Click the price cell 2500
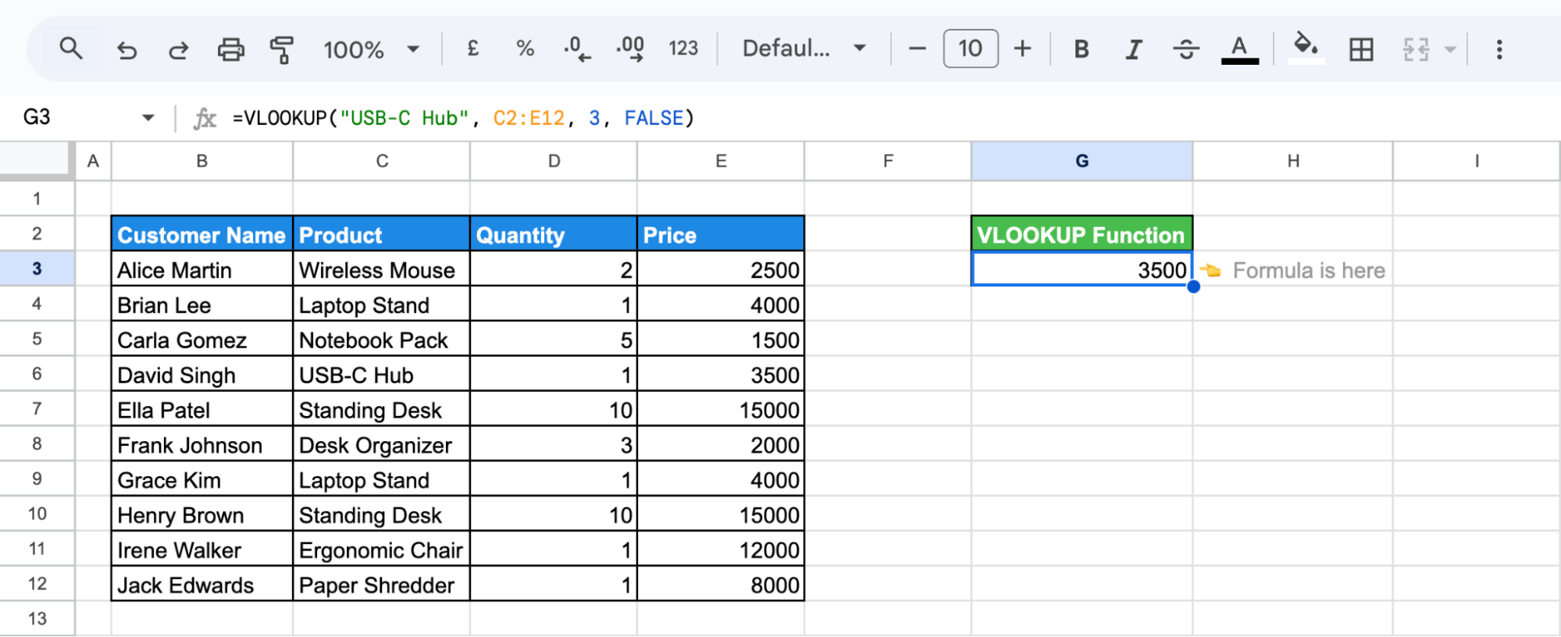Viewport: 1561px width, 637px height. pos(721,270)
